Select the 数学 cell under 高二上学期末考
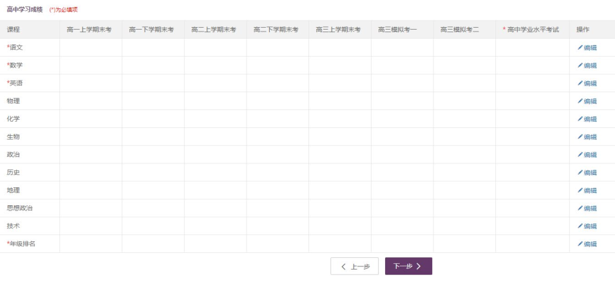 pos(215,66)
